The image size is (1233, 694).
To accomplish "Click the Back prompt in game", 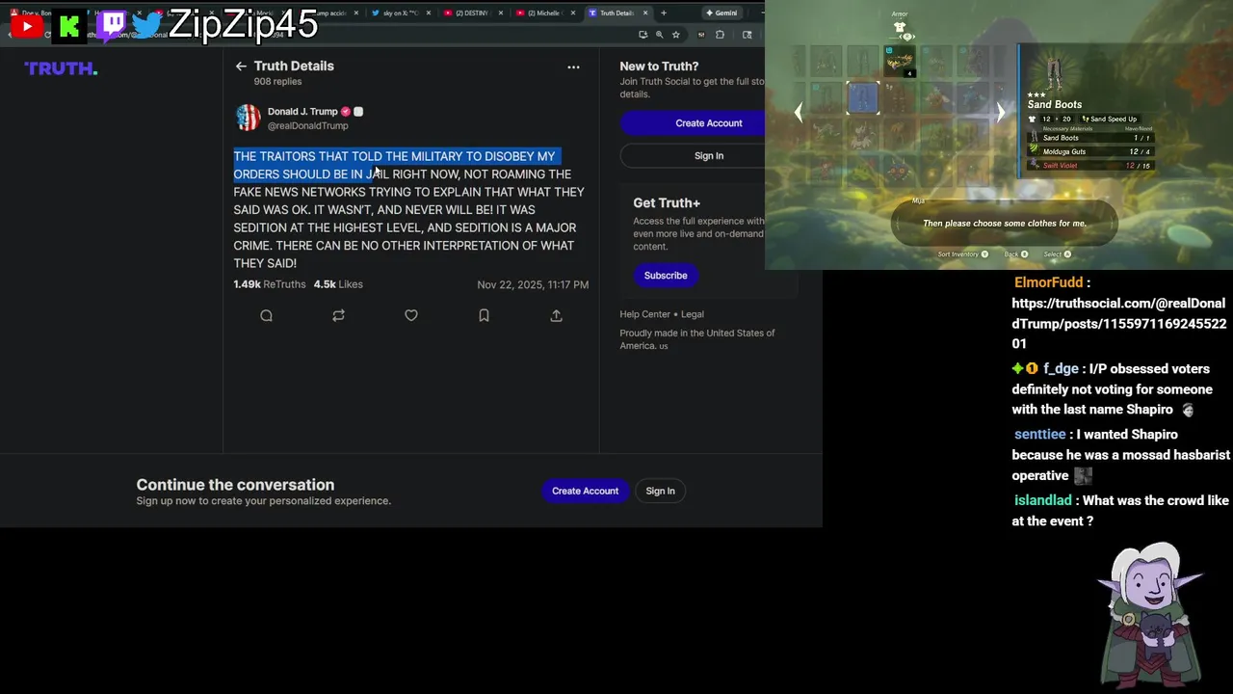I will pos(1016,254).
